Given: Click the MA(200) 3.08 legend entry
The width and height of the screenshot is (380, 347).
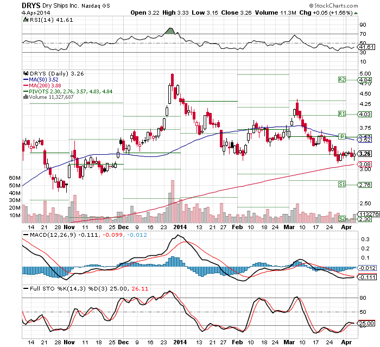Looking at the screenshot, I should tap(42, 86).
